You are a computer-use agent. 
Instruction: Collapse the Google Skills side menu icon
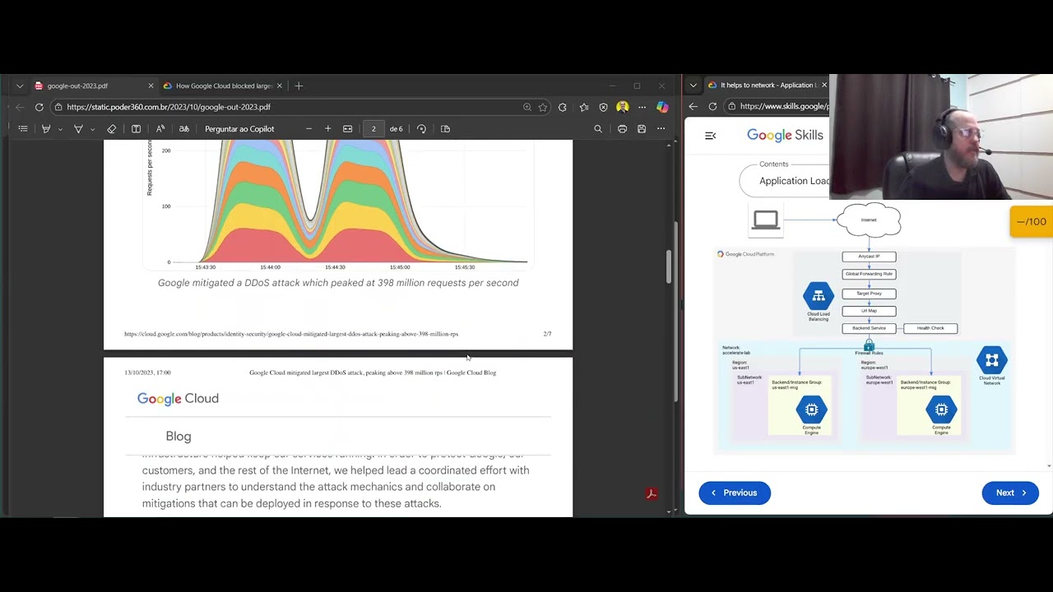tap(711, 136)
